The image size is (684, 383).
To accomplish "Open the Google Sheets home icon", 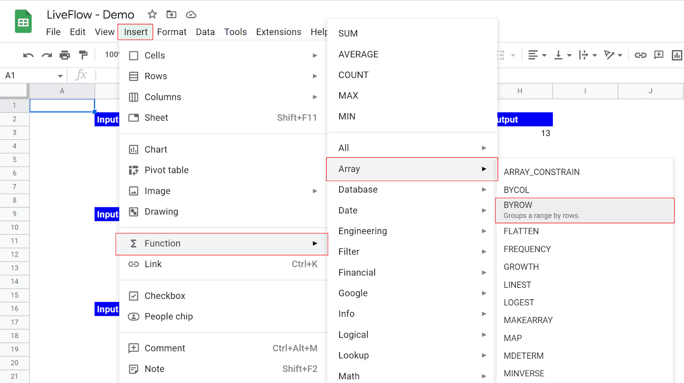I will click(x=24, y=21).
